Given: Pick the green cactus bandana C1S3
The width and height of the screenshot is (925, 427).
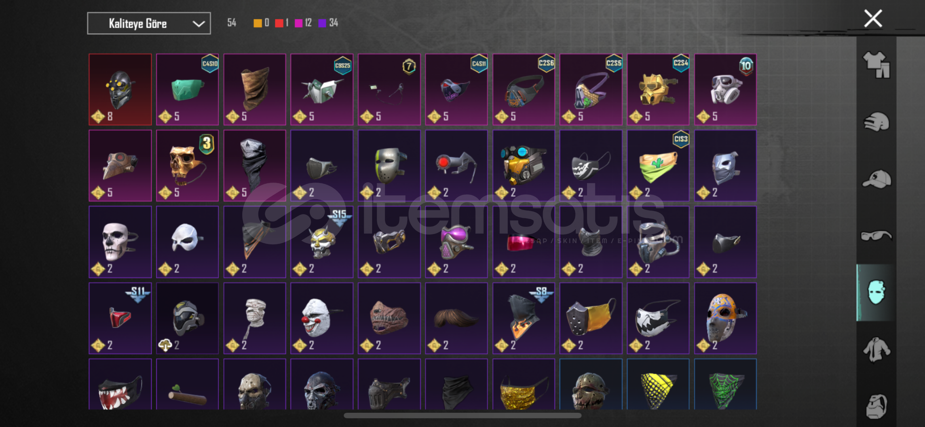Looking at the screenshot, I should (658, 166).
